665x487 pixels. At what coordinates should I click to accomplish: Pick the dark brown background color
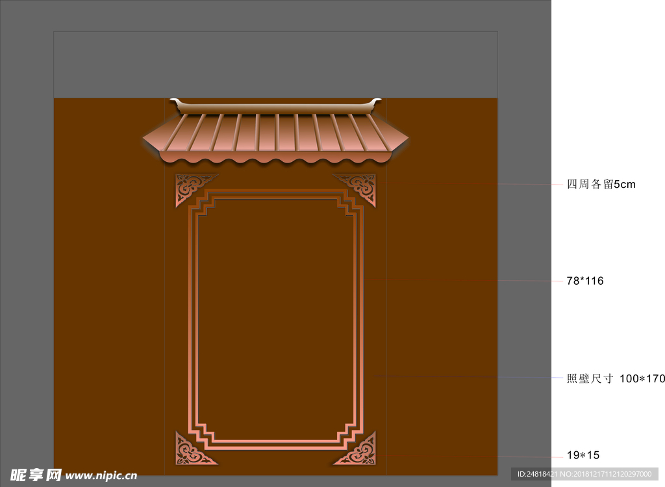click(104, 293)
